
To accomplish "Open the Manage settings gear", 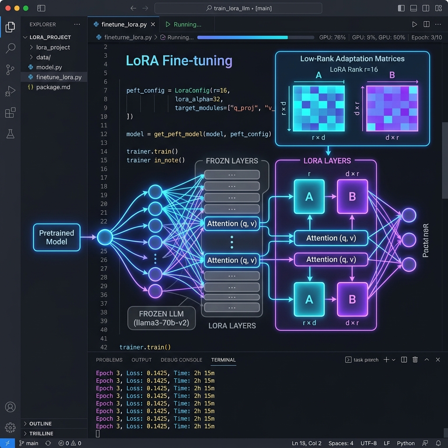I will coord(10,427).
